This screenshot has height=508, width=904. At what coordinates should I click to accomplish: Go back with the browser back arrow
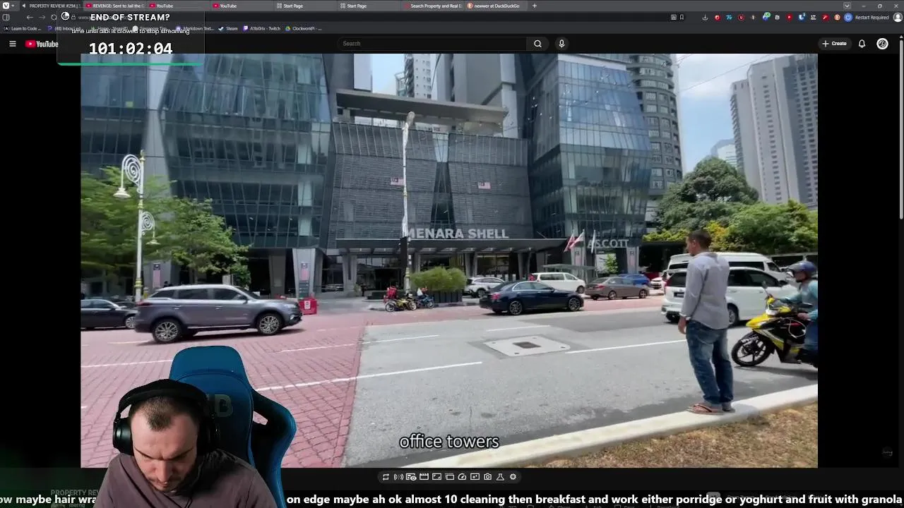pos(30,17)
